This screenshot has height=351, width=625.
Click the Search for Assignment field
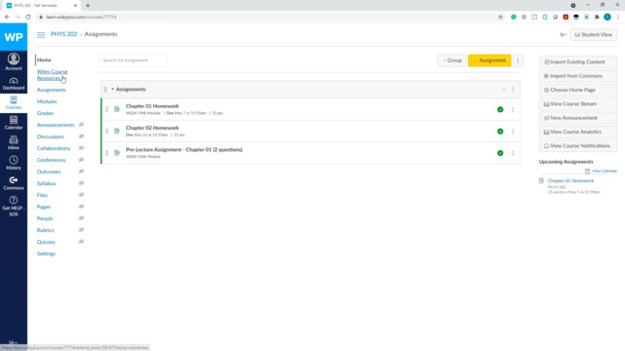tap(133, 60)
